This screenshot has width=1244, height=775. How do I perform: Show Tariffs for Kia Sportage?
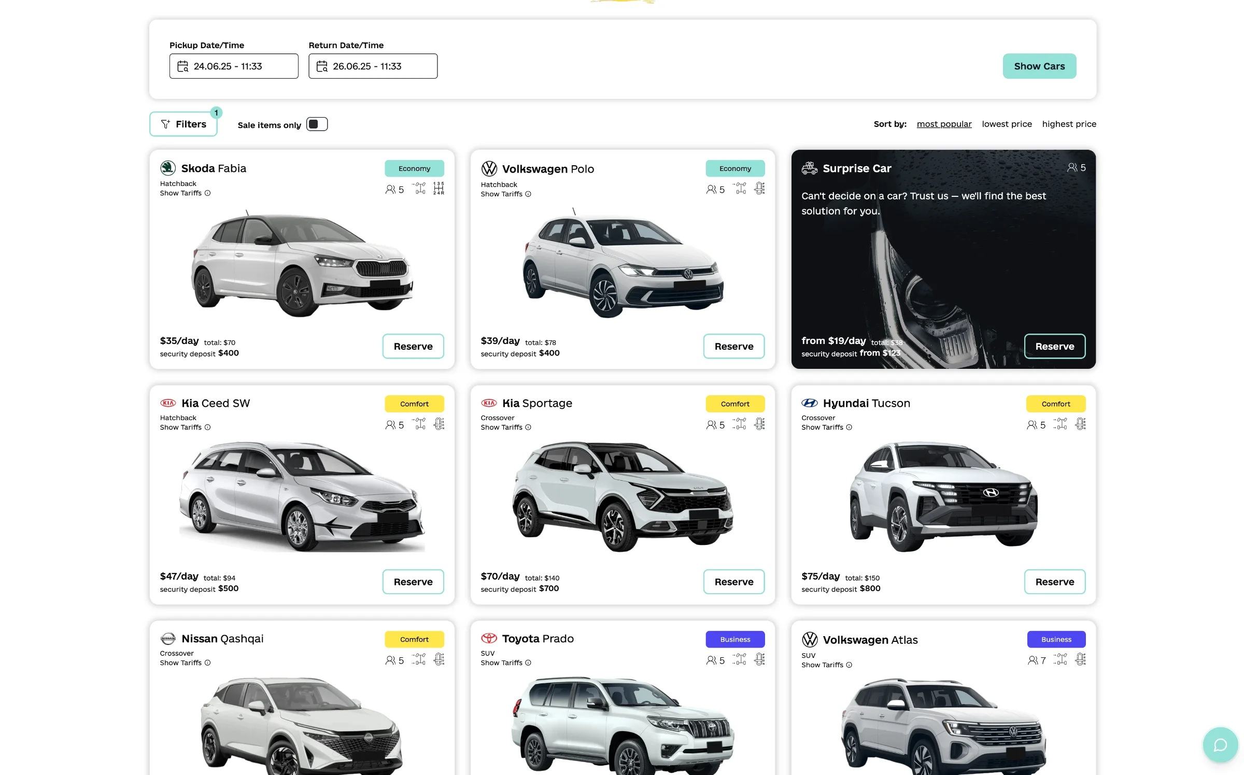[506, 427]
